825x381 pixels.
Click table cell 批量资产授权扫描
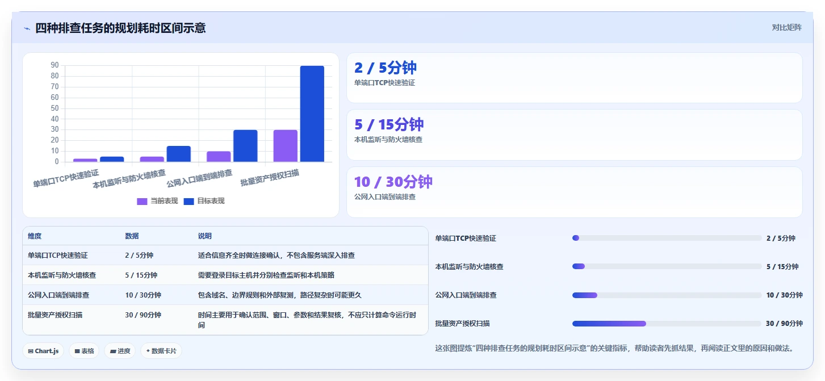pyautogui.click(x=55, y=315)
